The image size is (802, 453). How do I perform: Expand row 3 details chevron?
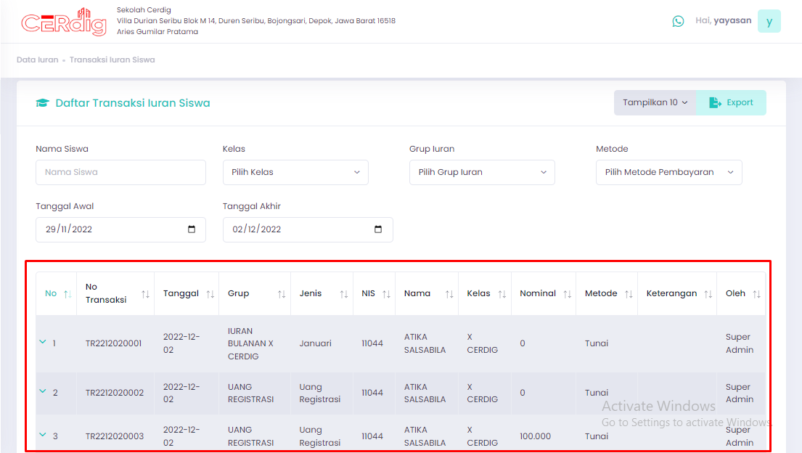(42, 435)
